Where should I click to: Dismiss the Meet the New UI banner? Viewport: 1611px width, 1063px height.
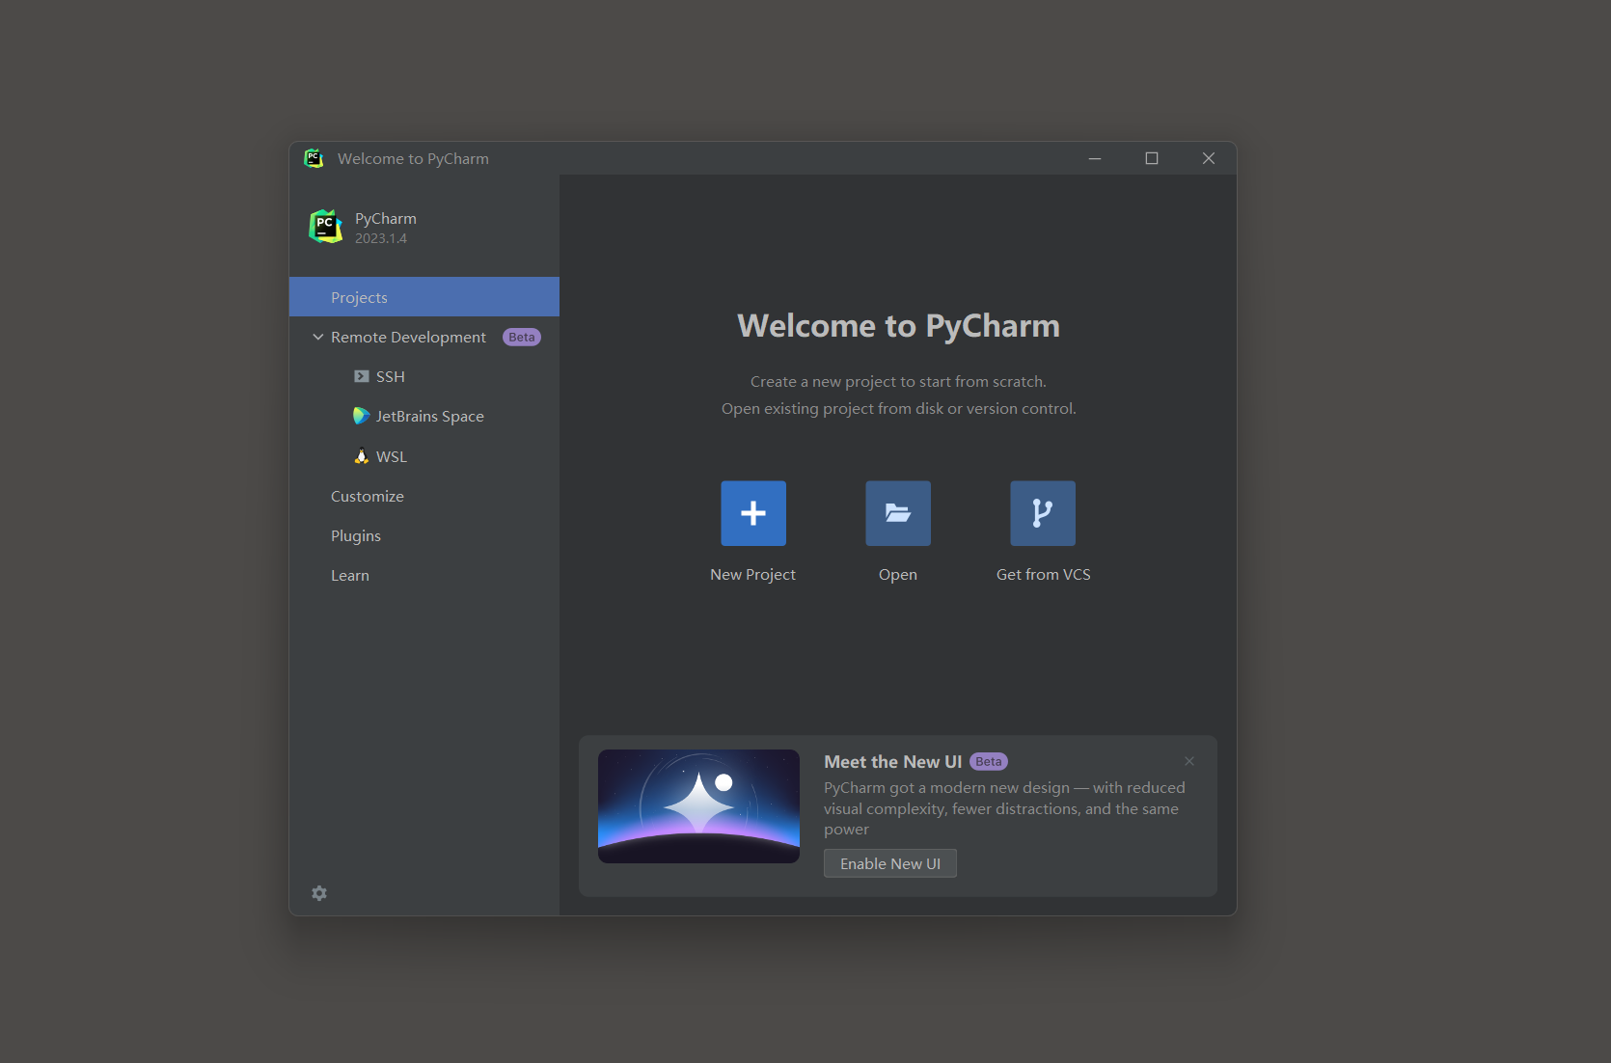coord(1189,761)
